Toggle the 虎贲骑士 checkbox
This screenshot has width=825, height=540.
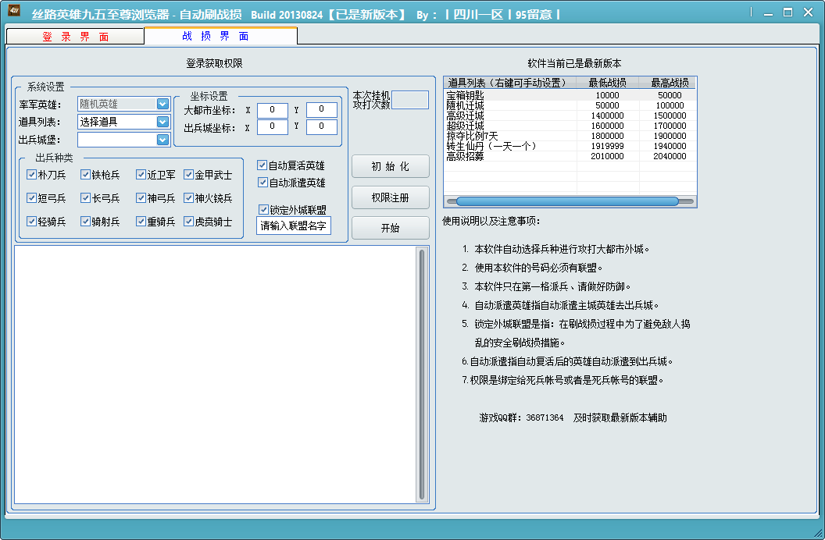(188, 221)
